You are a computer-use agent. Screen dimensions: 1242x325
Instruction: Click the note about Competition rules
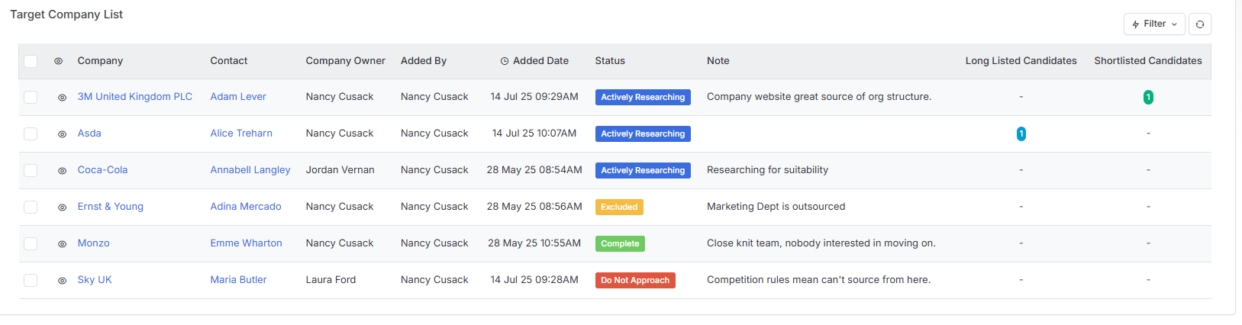click(818, 280)
